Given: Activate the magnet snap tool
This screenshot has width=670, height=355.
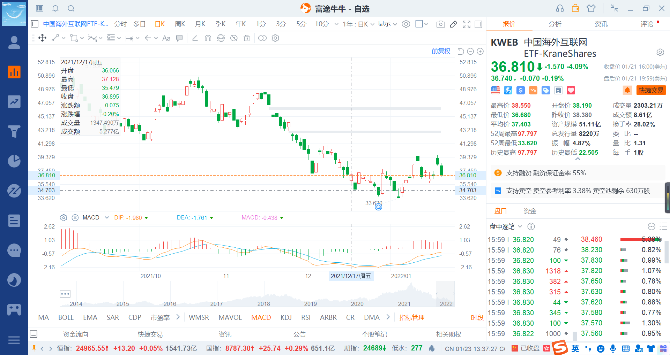Looking at the screenshot, I should coord(208,38).
